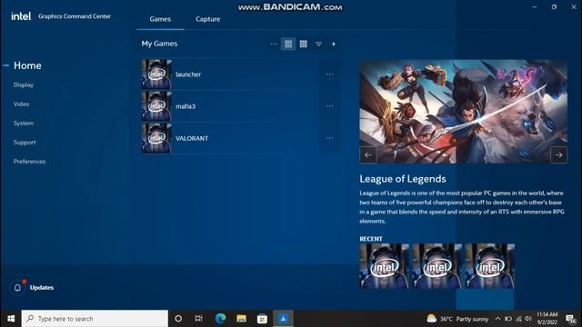
Task: Click the Intel logo in header
Action: pos(21,16)
